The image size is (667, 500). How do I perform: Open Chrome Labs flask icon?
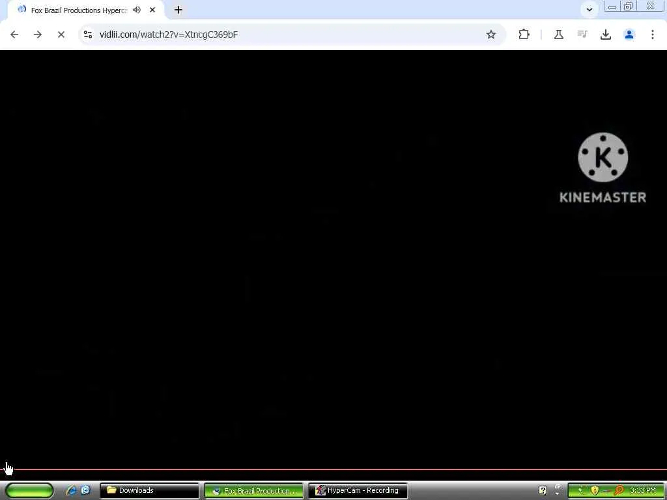558,35
